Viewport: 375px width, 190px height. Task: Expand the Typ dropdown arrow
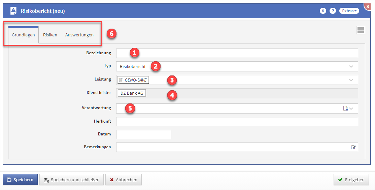tap(351, 66)
